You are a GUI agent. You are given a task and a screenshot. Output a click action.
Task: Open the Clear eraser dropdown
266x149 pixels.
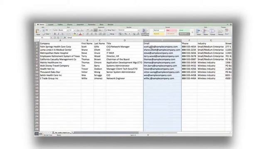click(x=47, y=34)
